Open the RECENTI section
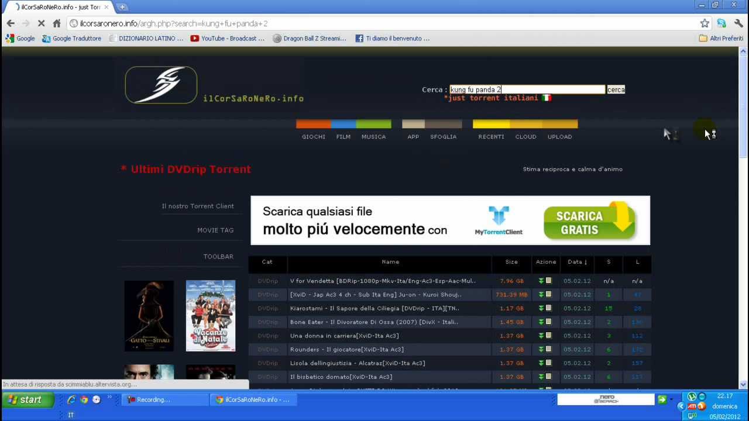Screen dimensions: 749x421 tap(491, 137)
